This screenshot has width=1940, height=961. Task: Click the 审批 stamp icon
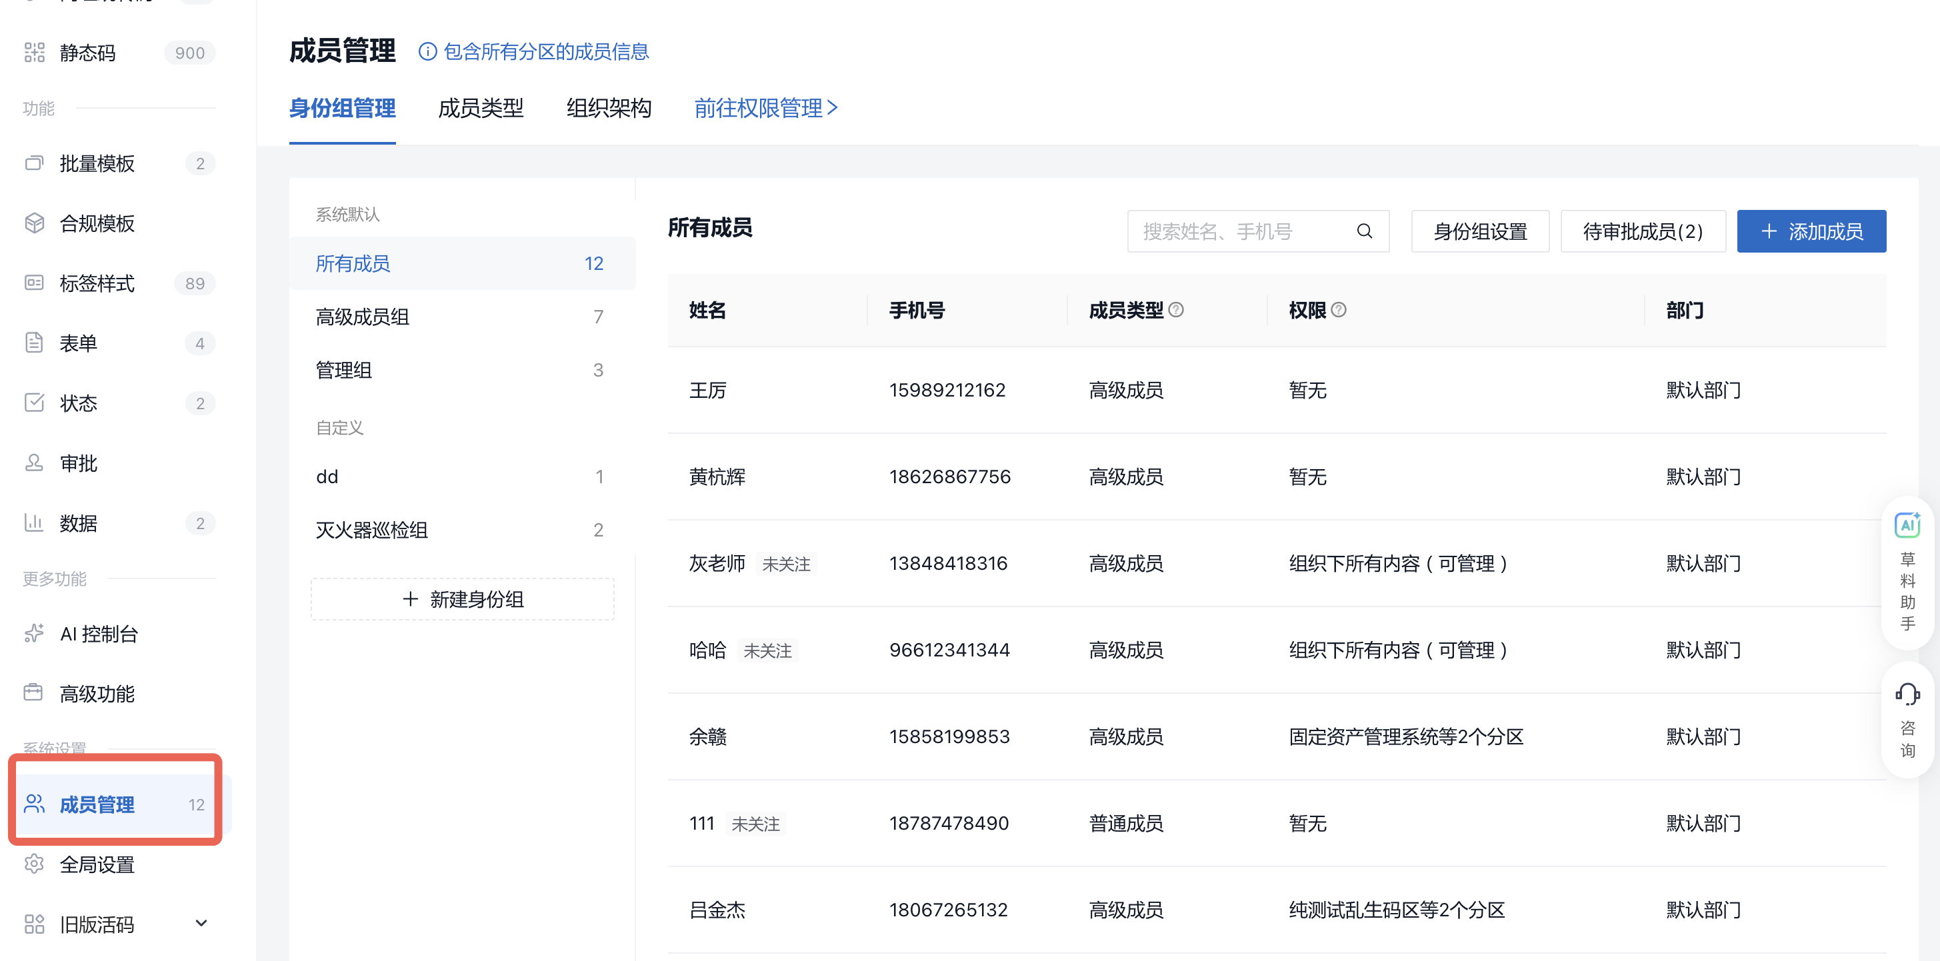[x=34, y=463]
